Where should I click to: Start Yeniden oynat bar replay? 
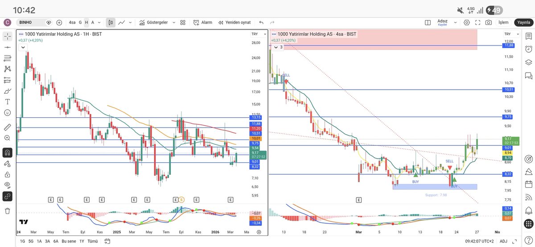(235, 22)
